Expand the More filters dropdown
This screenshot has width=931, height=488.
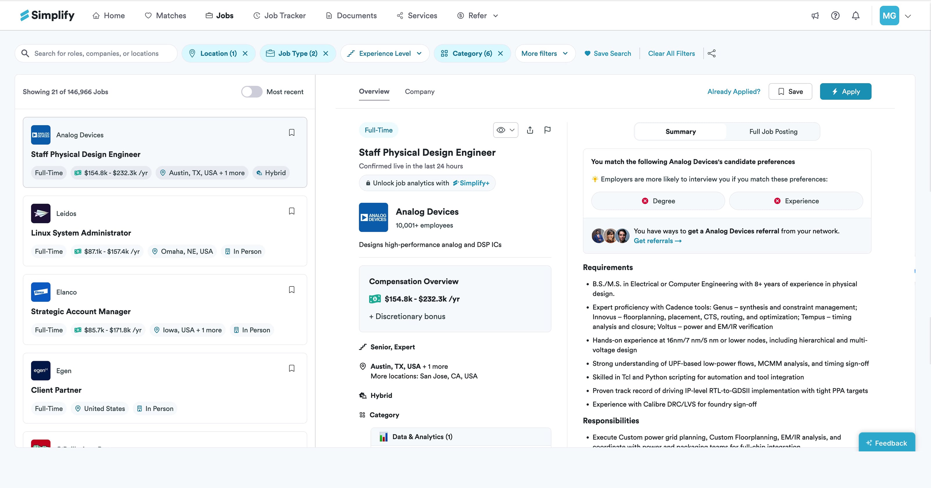(545, 53)
